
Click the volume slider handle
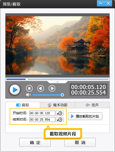click(x=62, y=95)
